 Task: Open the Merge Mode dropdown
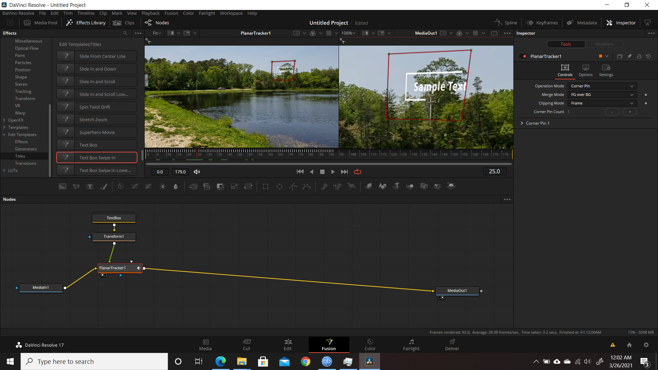602,95
